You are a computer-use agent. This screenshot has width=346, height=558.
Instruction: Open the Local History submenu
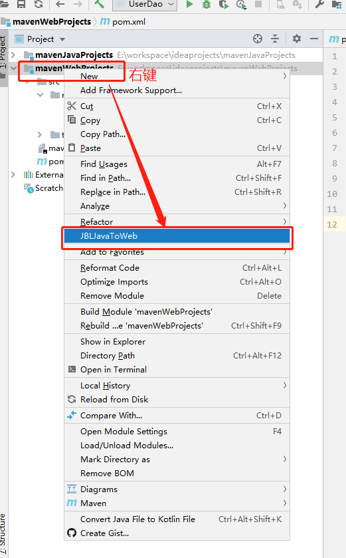click(x=177, y=385)
